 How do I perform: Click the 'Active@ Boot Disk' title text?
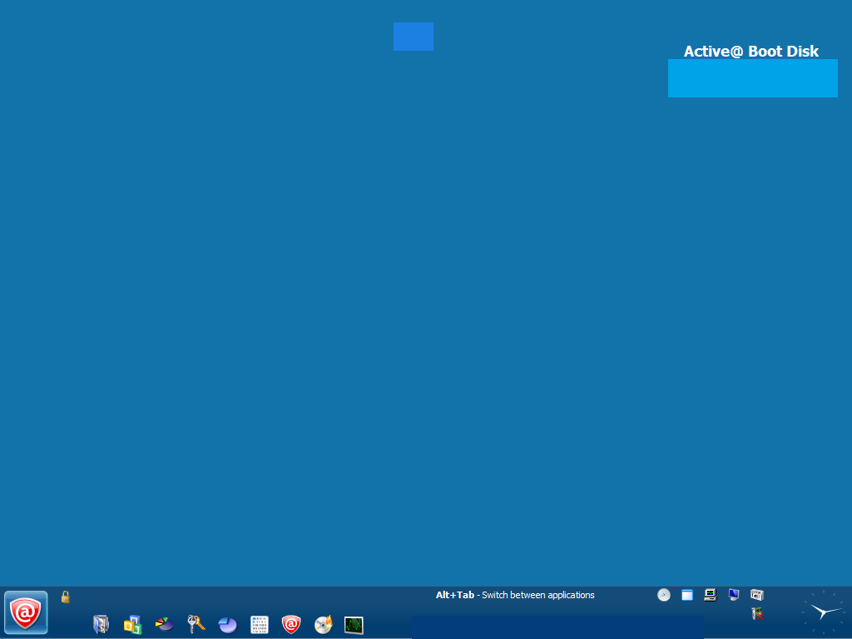pyautogui.click(x=751, y=51)
